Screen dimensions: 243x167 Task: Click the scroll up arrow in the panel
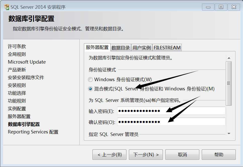click(229, 58)
